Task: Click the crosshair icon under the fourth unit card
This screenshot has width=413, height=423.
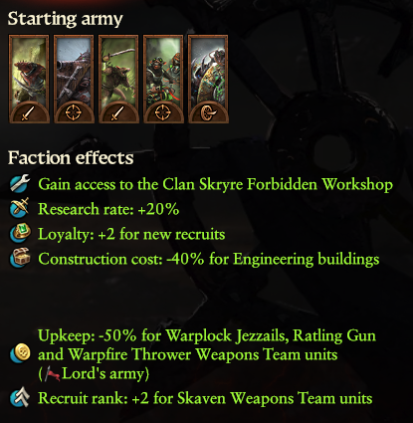Action: coord(163,113)
